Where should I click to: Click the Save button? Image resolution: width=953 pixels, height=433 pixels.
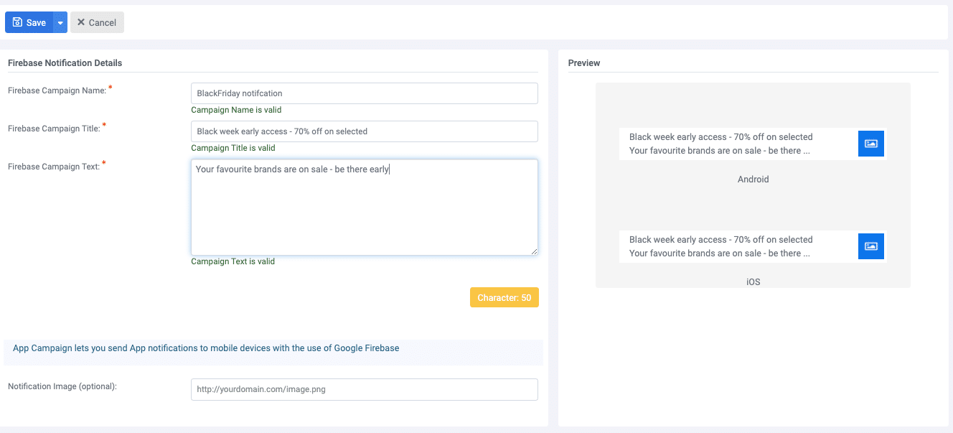[29, 22]
